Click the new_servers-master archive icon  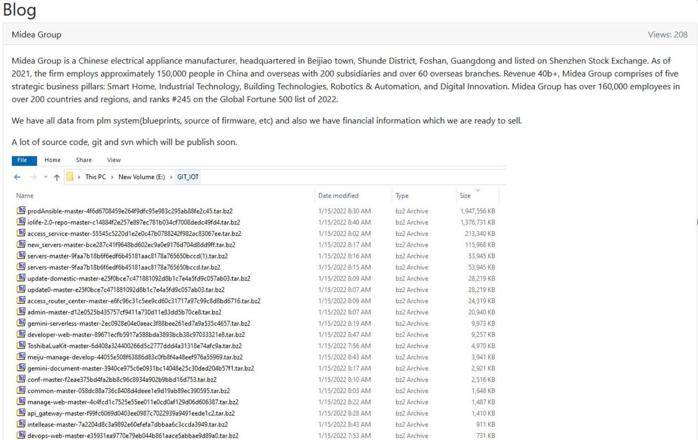pos(21,245)
